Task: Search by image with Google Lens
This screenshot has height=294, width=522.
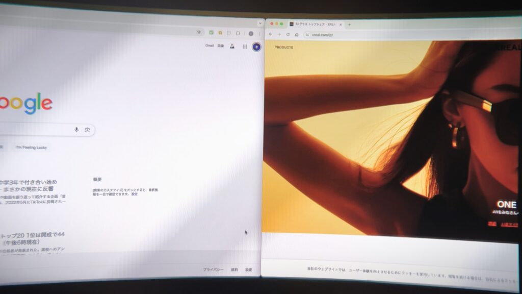Action: [x=87, y=130]
